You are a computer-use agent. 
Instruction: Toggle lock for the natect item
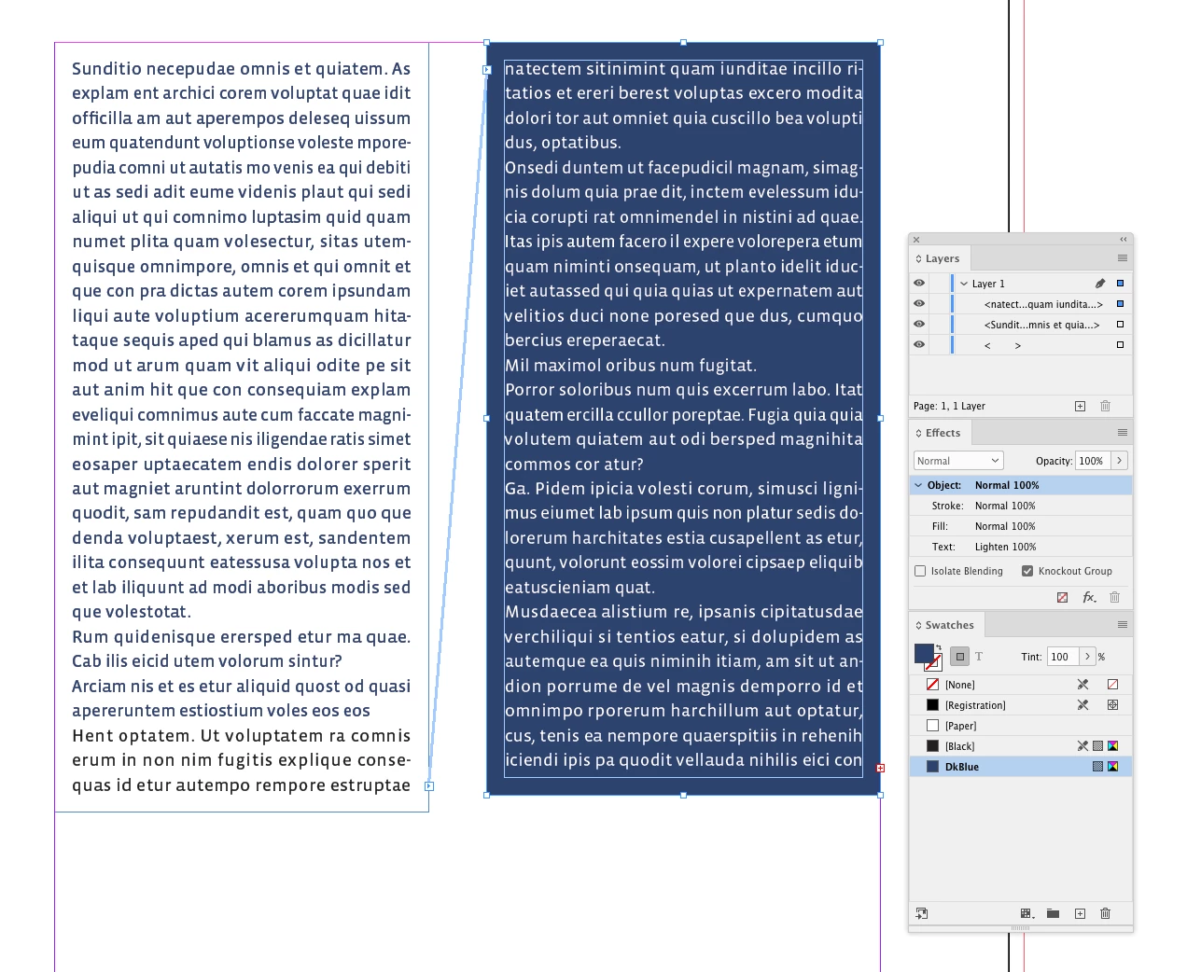pos(939,304)
